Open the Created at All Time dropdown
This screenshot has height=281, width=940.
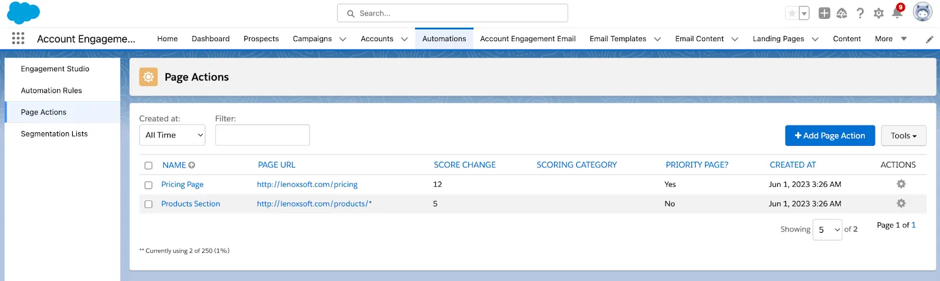(x=172, y=135)
